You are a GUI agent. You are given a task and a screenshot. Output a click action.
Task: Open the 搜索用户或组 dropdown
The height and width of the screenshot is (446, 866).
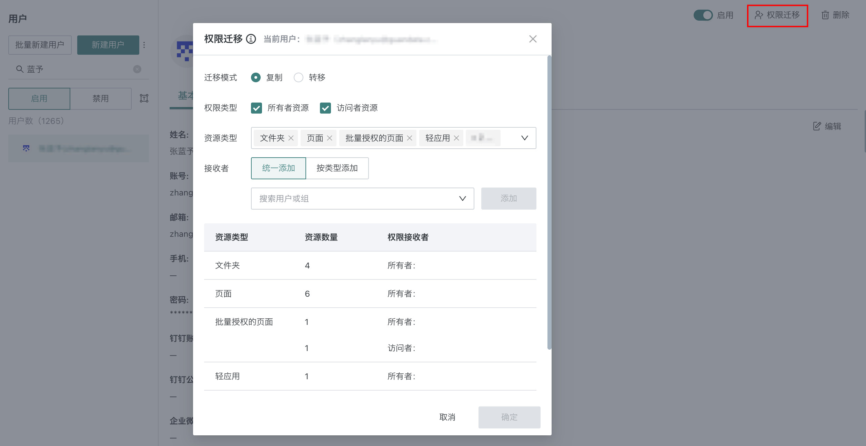click(x=462, y=199)
